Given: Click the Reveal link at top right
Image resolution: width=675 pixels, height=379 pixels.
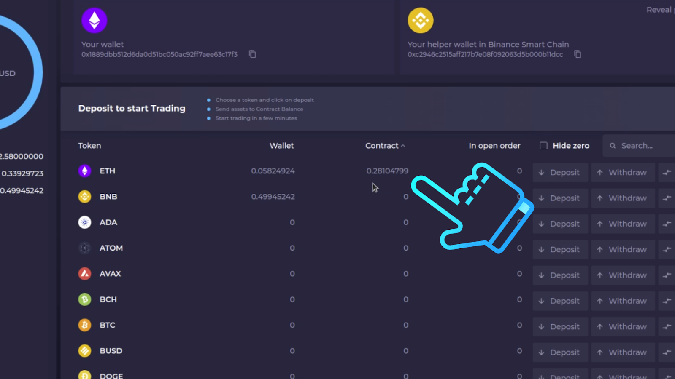Looking at the screenshot, I should [659, 10].
